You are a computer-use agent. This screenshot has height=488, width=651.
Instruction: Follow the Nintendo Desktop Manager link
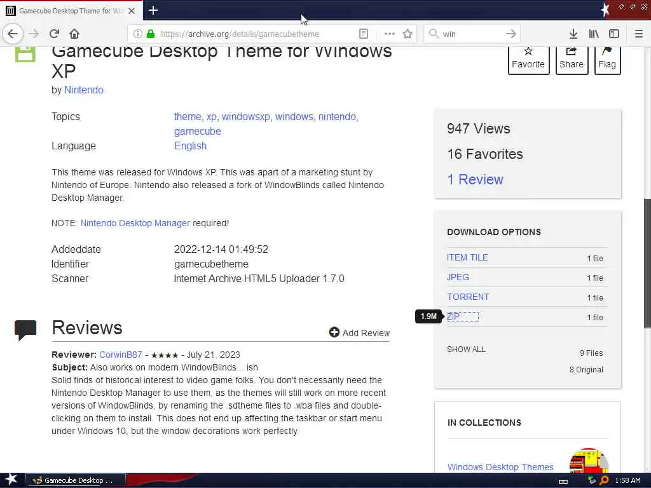point(135,223)
